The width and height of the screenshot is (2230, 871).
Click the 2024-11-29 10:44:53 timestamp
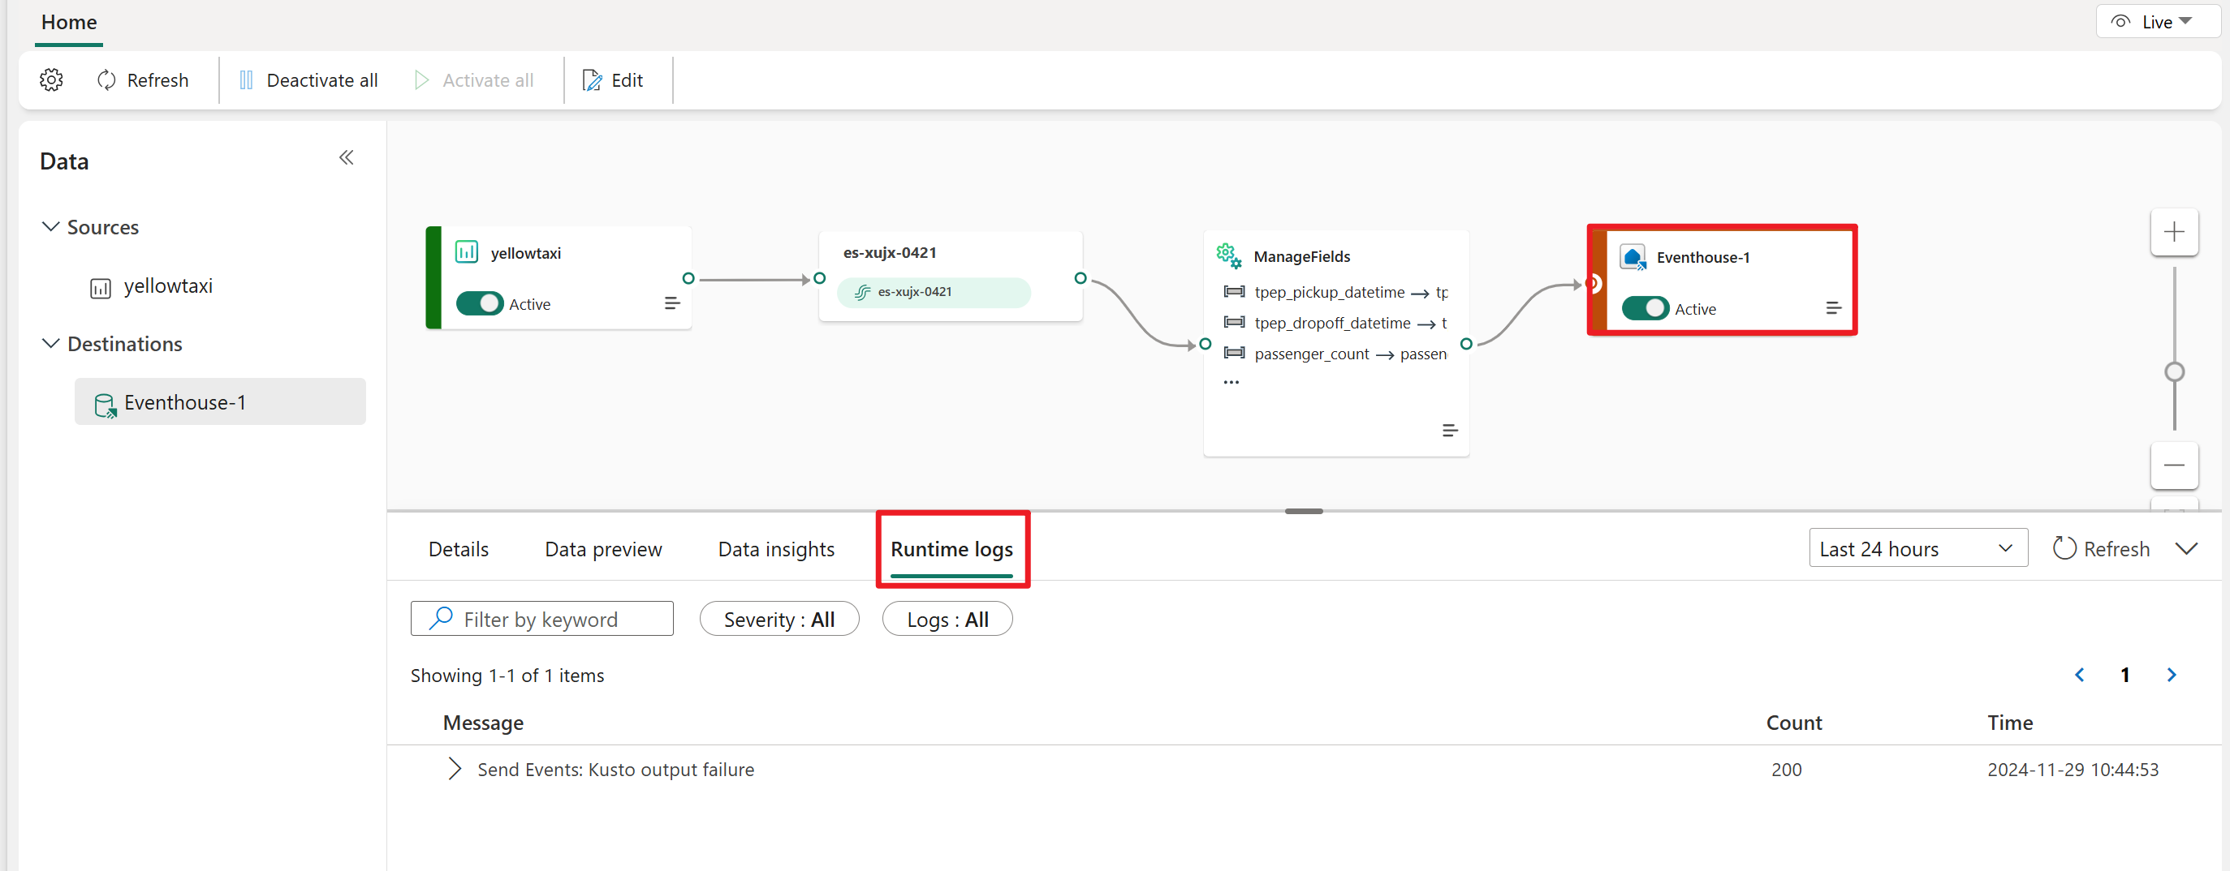(x=2073, y=769)
